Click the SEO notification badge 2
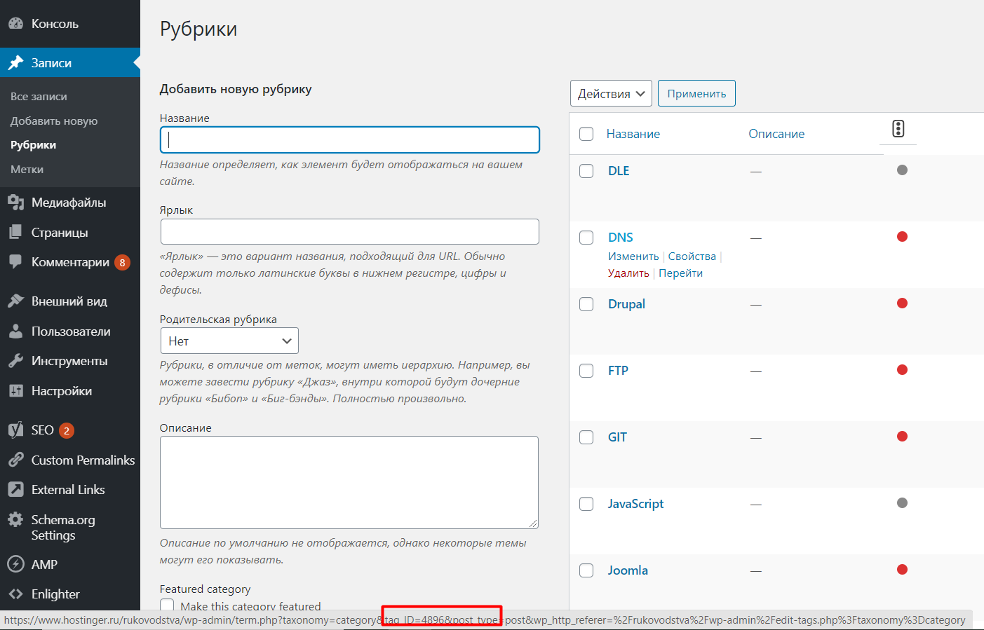 tap(67, 430)
